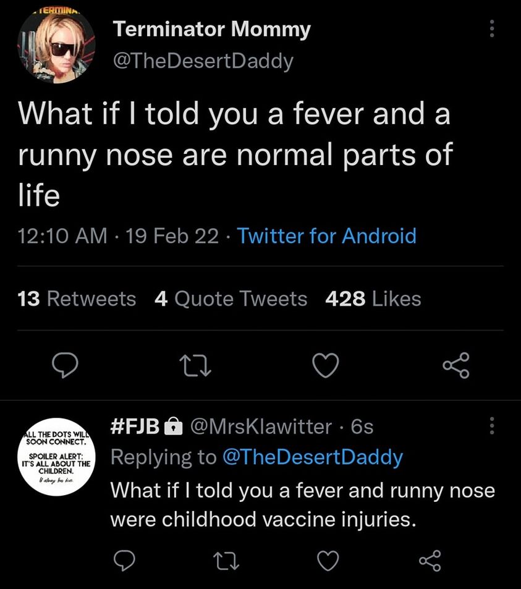Share the main tweet

point(456,365)
